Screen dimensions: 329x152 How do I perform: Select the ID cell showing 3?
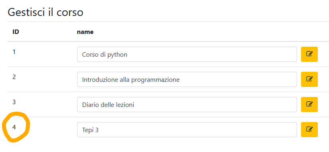point(14,102)
